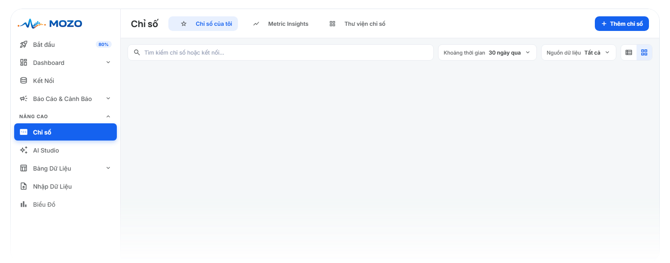Open Nhập Dữ Liệu in sidebar
670x263 pixels.
click(65, 187)
